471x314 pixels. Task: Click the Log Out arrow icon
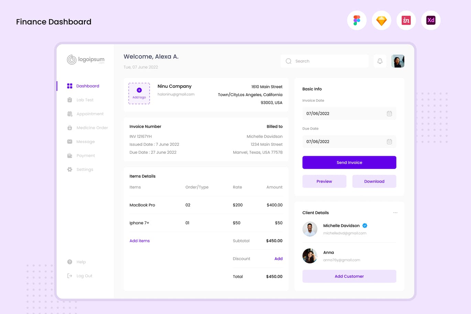pos(70,276)
